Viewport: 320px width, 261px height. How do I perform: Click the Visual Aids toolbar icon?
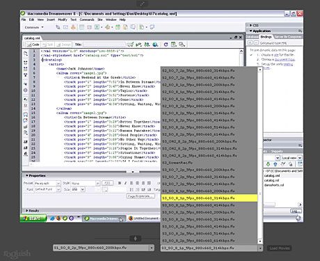tap(182, 45)
